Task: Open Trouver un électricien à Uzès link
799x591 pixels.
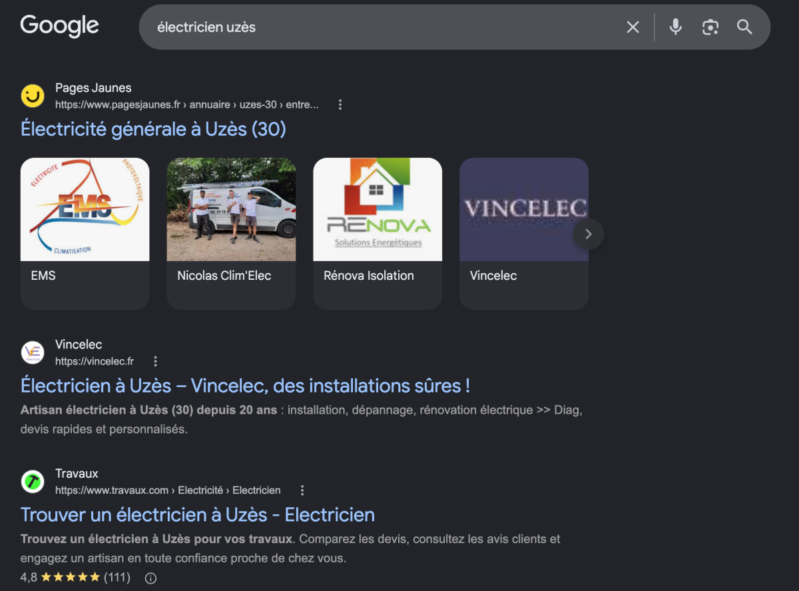Action: [x=198, y=514]
